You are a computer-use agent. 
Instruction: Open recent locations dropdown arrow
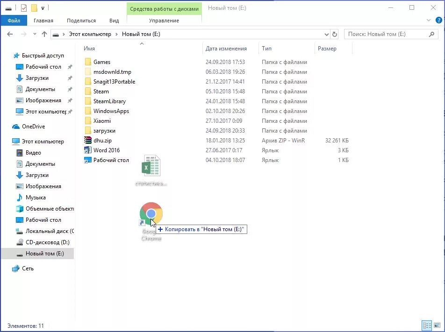point(35,34)
